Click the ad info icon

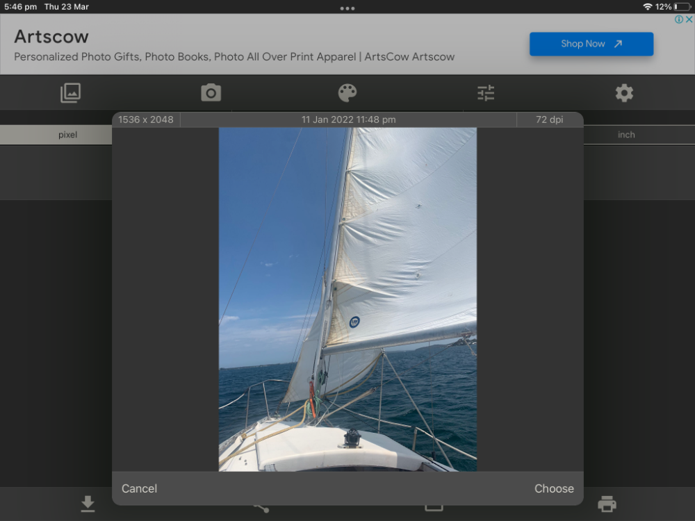point(679,19)
